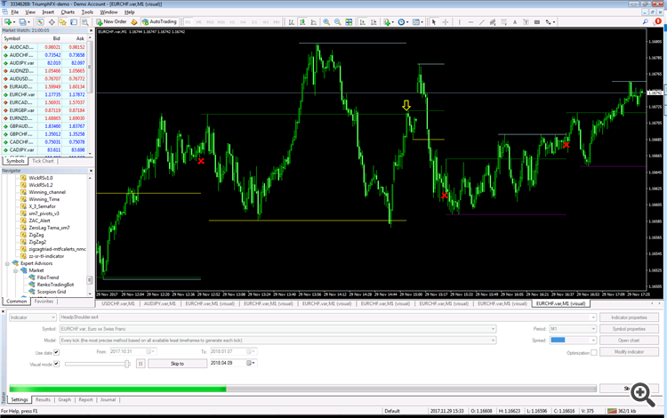Toggle the Terminal window icon
Viewport: 667px width, 418px height.
(x=74, y=21)
